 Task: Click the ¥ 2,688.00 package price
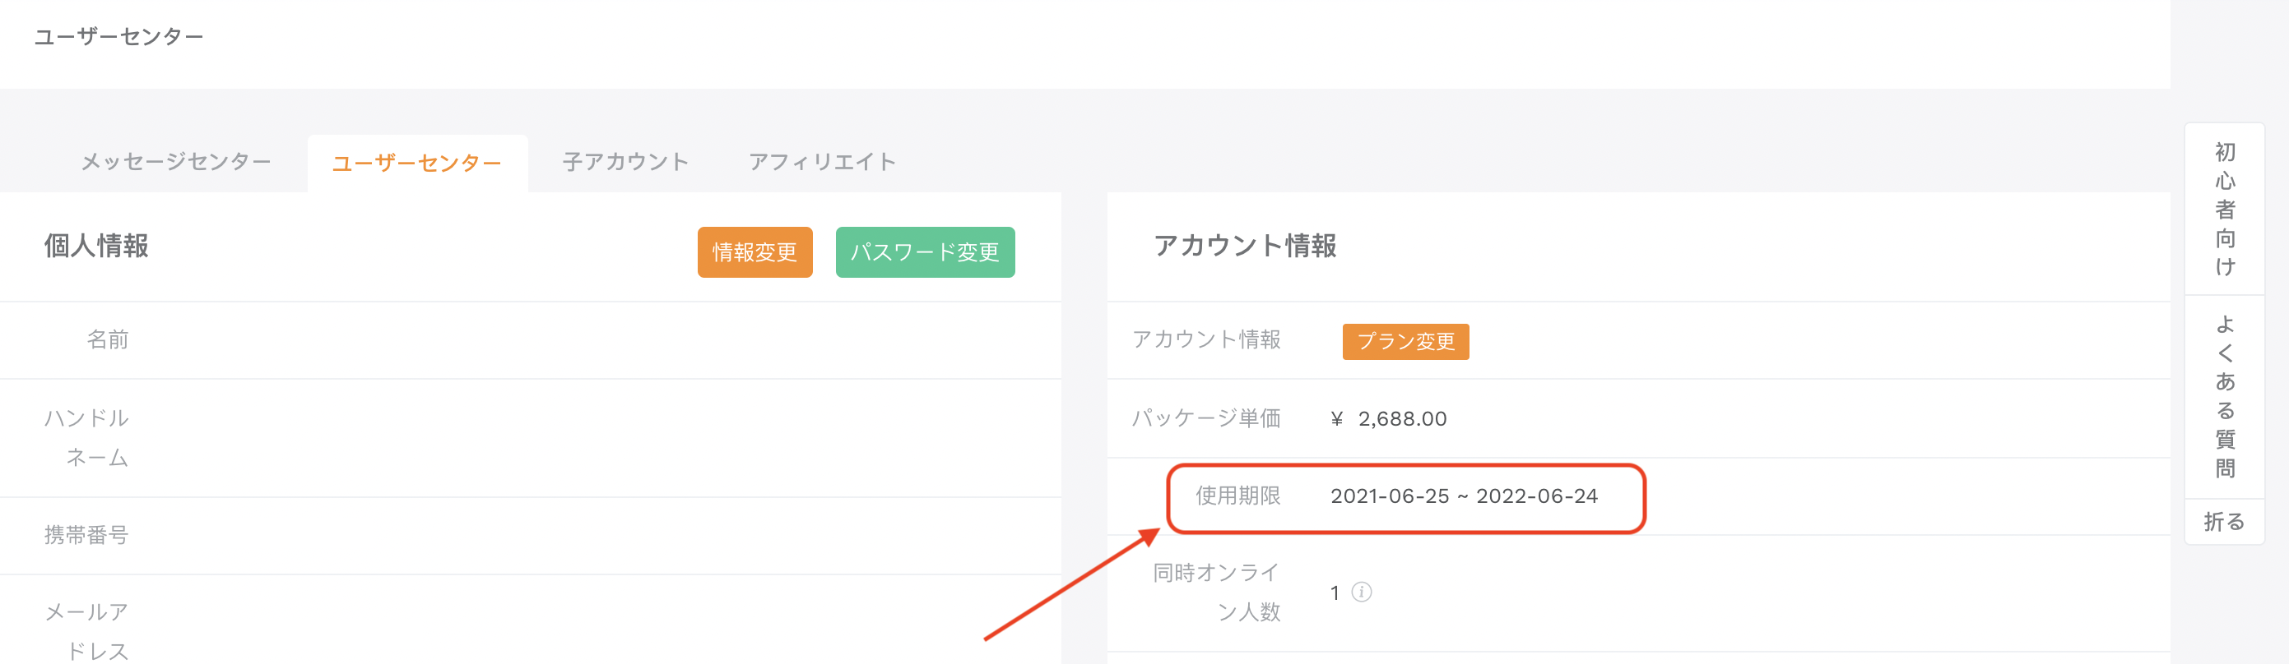[1389, 419]
